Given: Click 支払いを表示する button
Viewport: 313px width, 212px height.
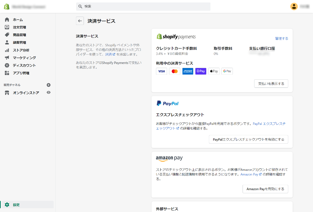Looking at the screenshot, I should [271, 84].
